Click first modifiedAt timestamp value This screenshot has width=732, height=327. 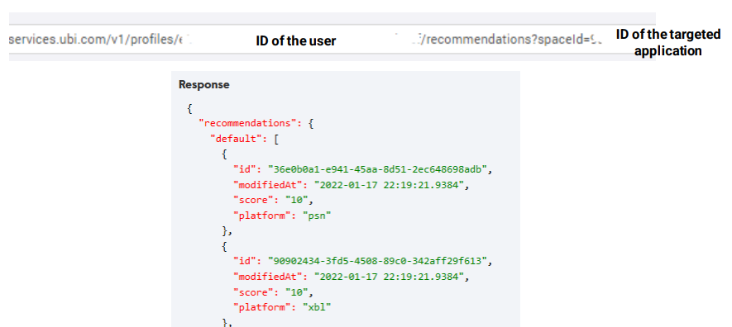coord(390,185)
